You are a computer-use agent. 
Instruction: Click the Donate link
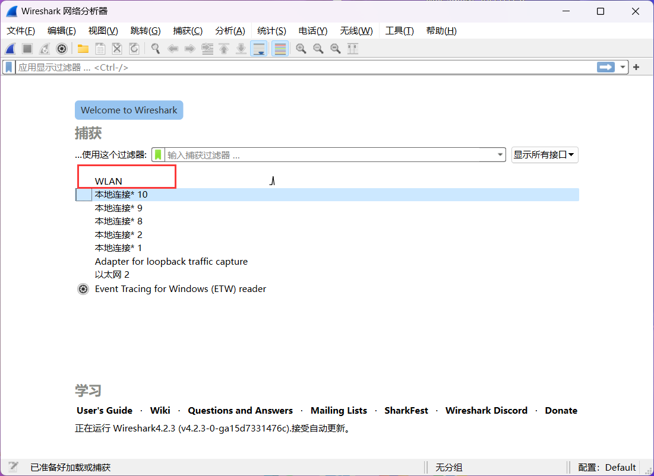(561, 411)
